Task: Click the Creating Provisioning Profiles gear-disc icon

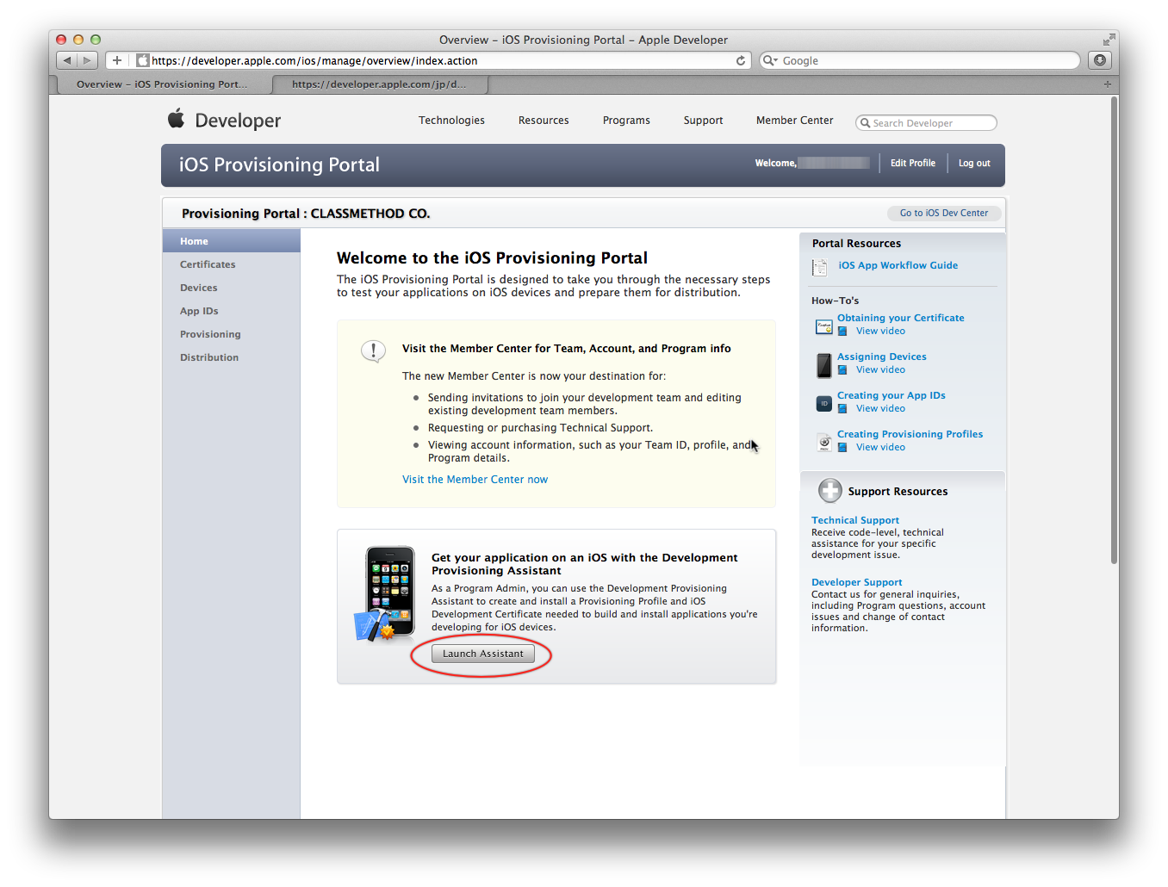Action: pyautogui.click(x=823, y=442)
